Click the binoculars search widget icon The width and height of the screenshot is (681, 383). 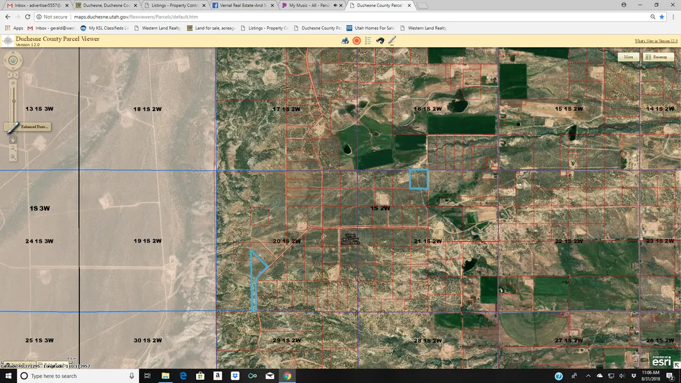[380, 41]
